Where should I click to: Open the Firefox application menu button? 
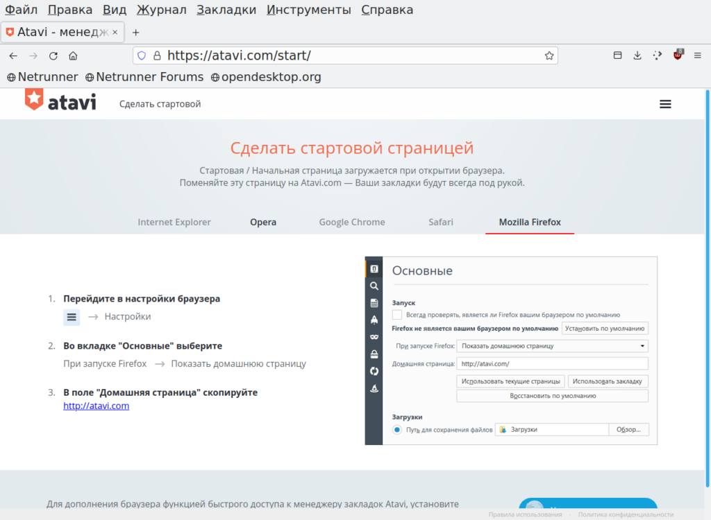coord(698,55)
